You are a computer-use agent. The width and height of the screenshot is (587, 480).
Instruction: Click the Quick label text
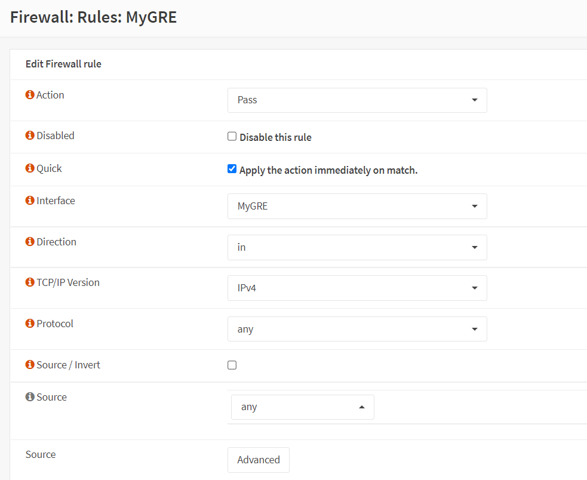[49, 168]
